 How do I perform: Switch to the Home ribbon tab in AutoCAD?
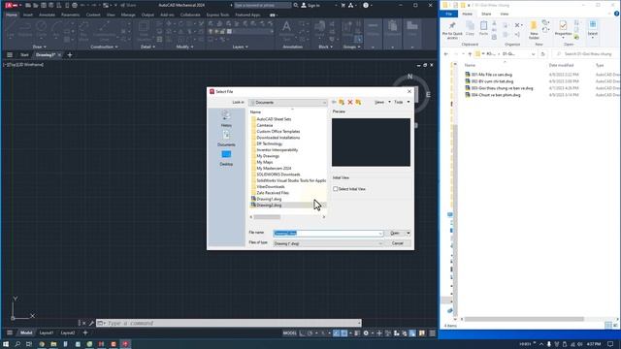pyautogui.click(x=12, y=15)
